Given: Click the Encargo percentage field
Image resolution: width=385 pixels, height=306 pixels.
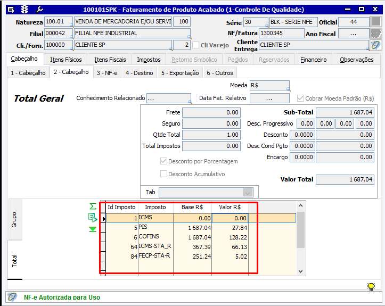Looking at the screenshot, I should tap(302, 157).
